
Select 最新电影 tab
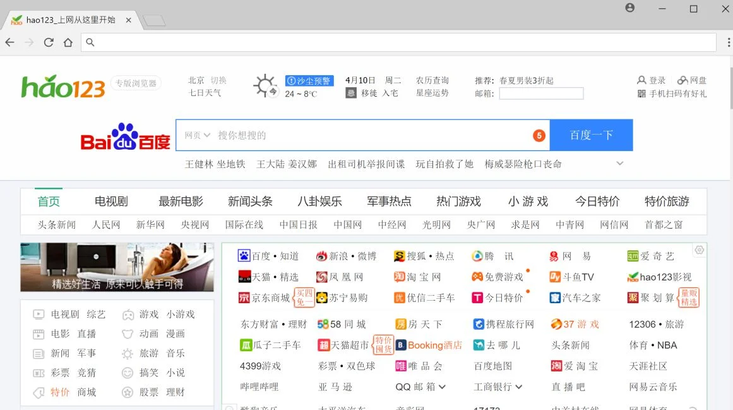[x=181, y=202]
